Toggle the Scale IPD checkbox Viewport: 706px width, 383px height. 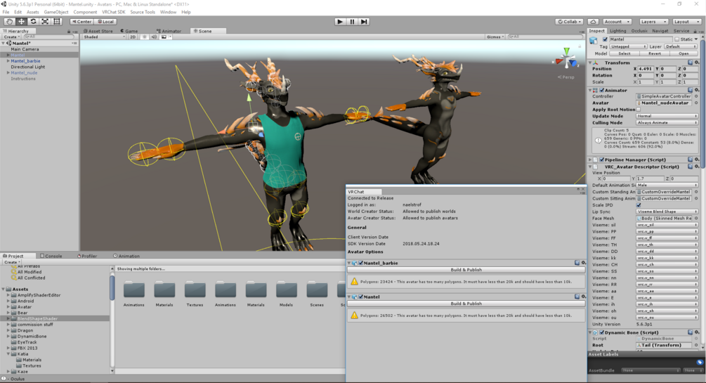click(x=639, y=205)
